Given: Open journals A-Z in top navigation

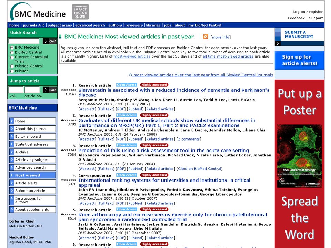Looking at the screenshot, I should (33, 25).
